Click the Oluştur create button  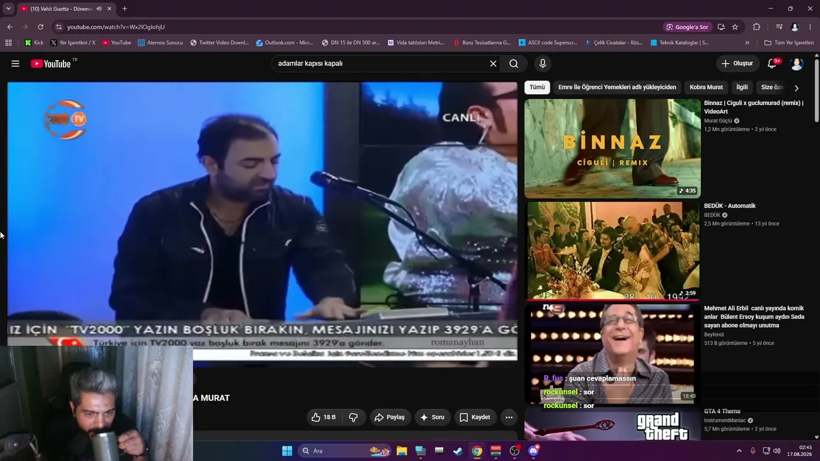pos(737,63)
